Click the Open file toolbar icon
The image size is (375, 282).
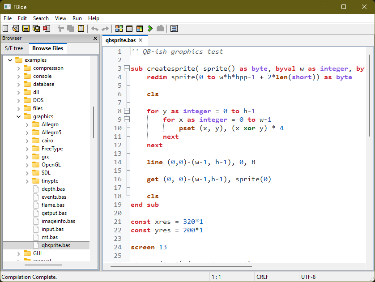[16, 29]
